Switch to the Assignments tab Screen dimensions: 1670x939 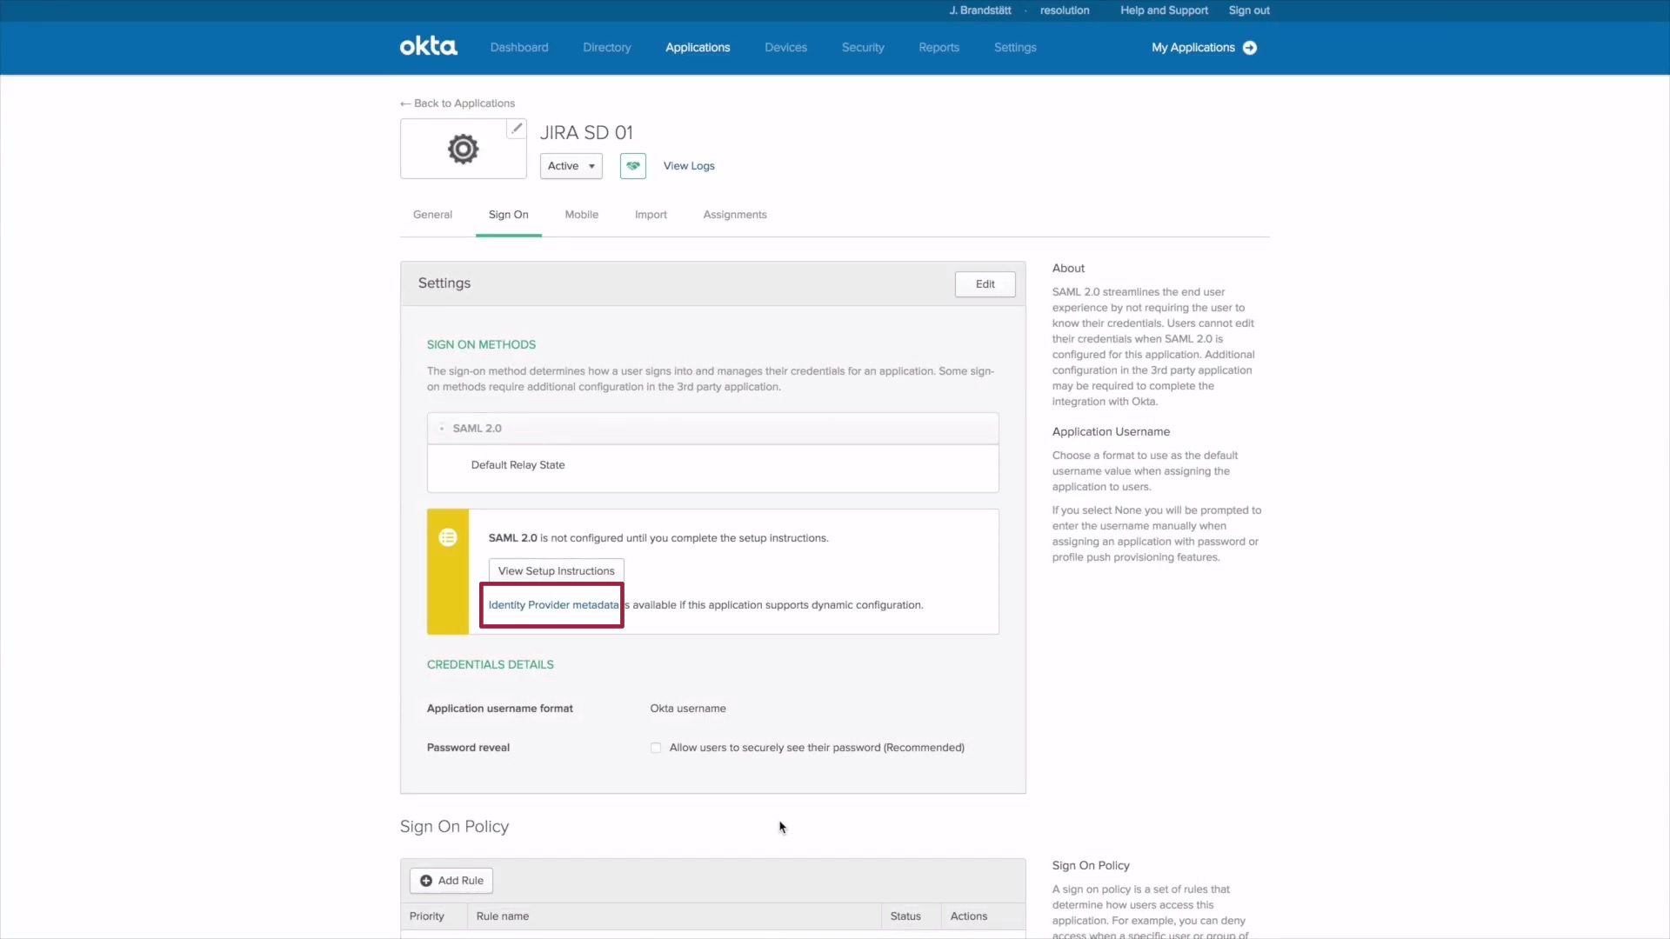coord(735,215)
